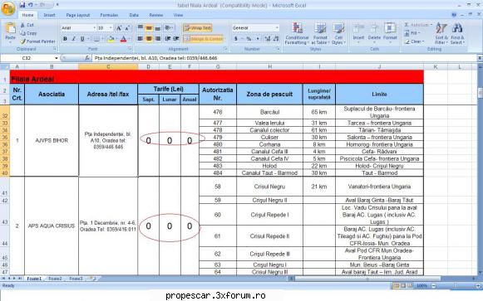483x301 pixels.
Task: Toggle Merge & Center
Action: (x=204, y=39)
